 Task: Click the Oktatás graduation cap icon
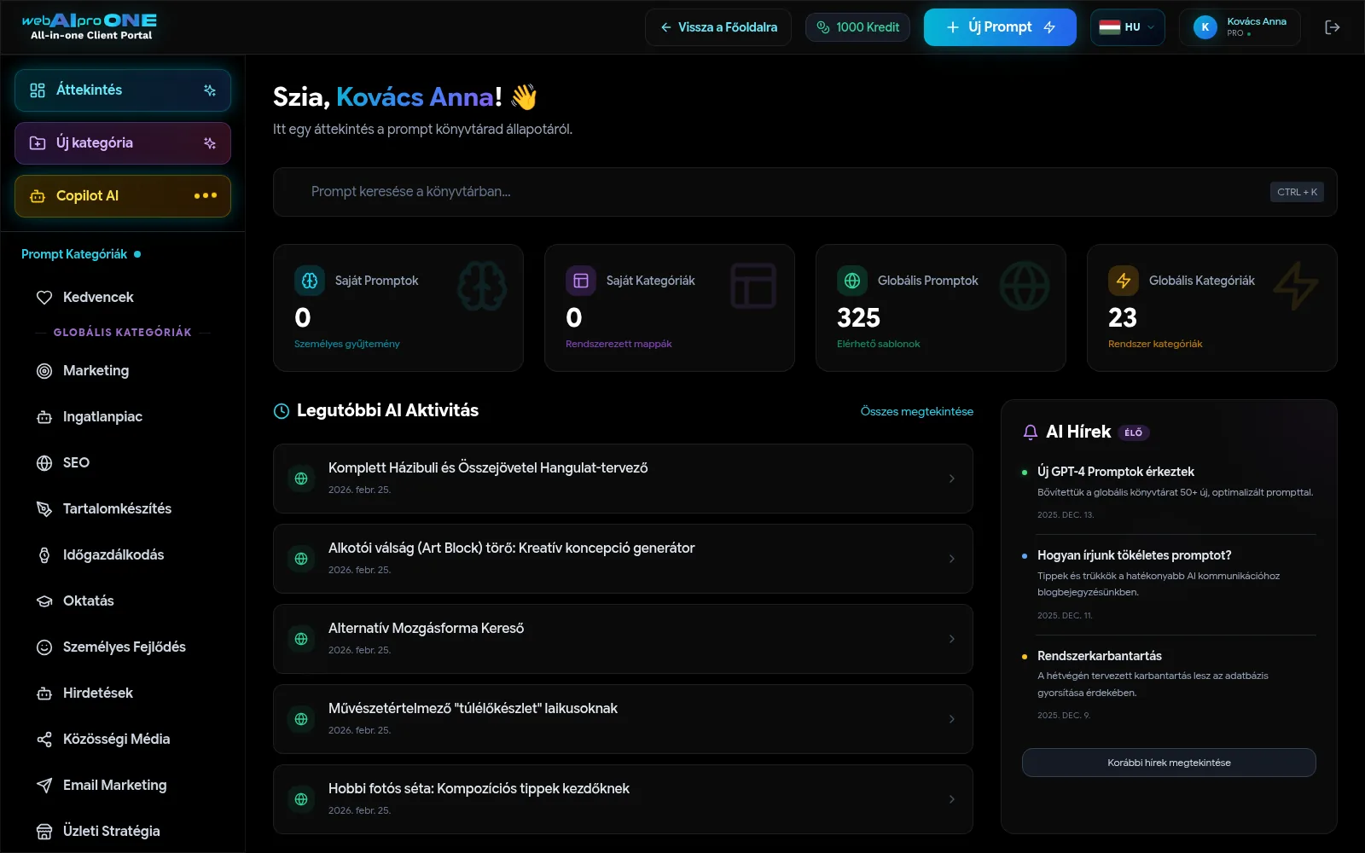click(x=44, y=601)
